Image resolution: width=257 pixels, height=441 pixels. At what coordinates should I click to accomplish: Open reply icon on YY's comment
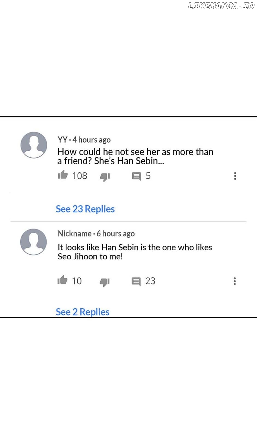point(136,176)
